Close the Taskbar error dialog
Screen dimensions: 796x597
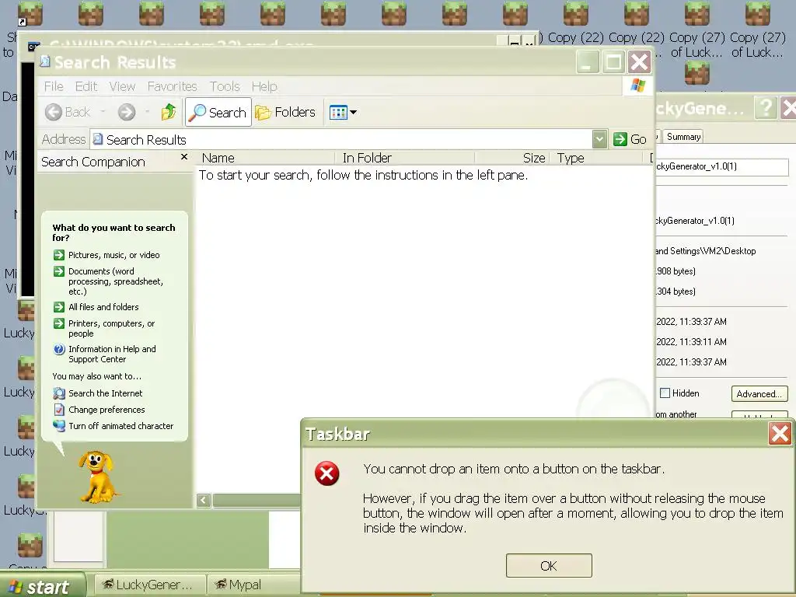pos(780,434)
